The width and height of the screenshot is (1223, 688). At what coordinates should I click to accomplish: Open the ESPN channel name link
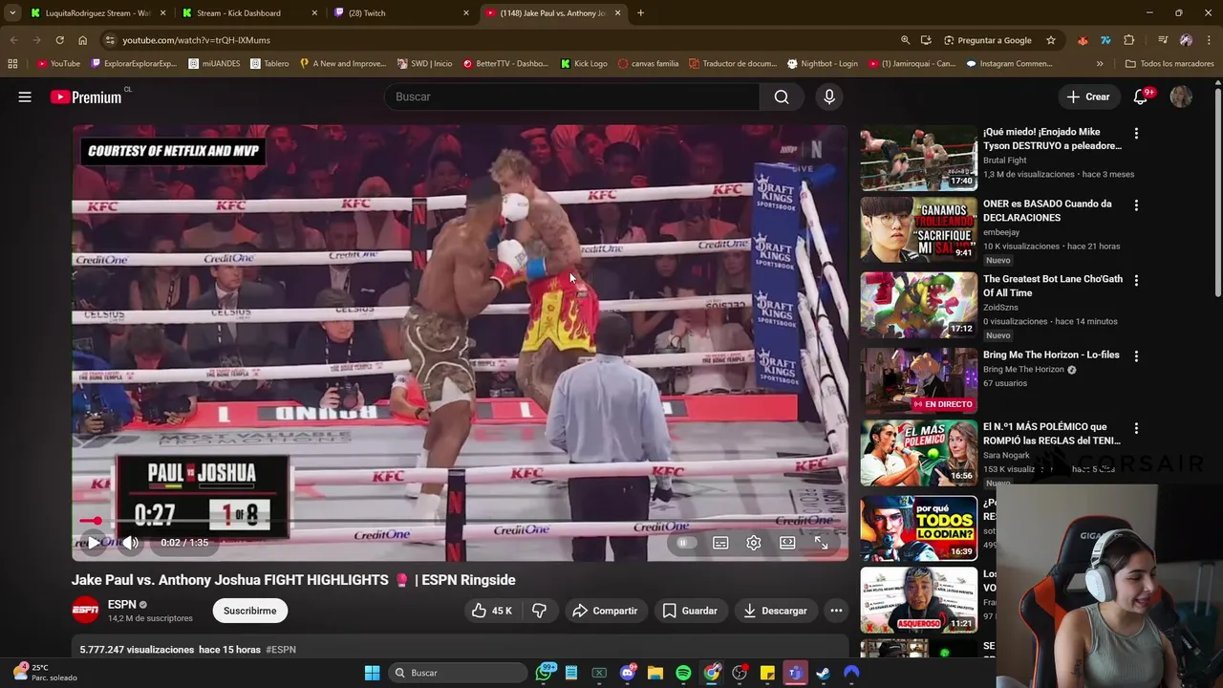click(x=122, y=604)
